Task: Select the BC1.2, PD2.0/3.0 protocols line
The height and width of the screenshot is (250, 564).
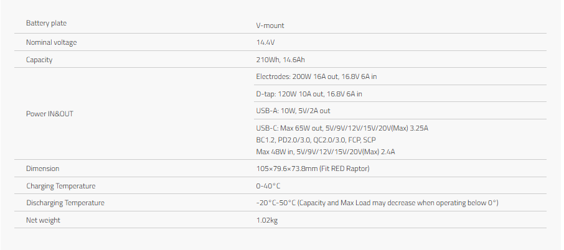Action: click(316, 140)
